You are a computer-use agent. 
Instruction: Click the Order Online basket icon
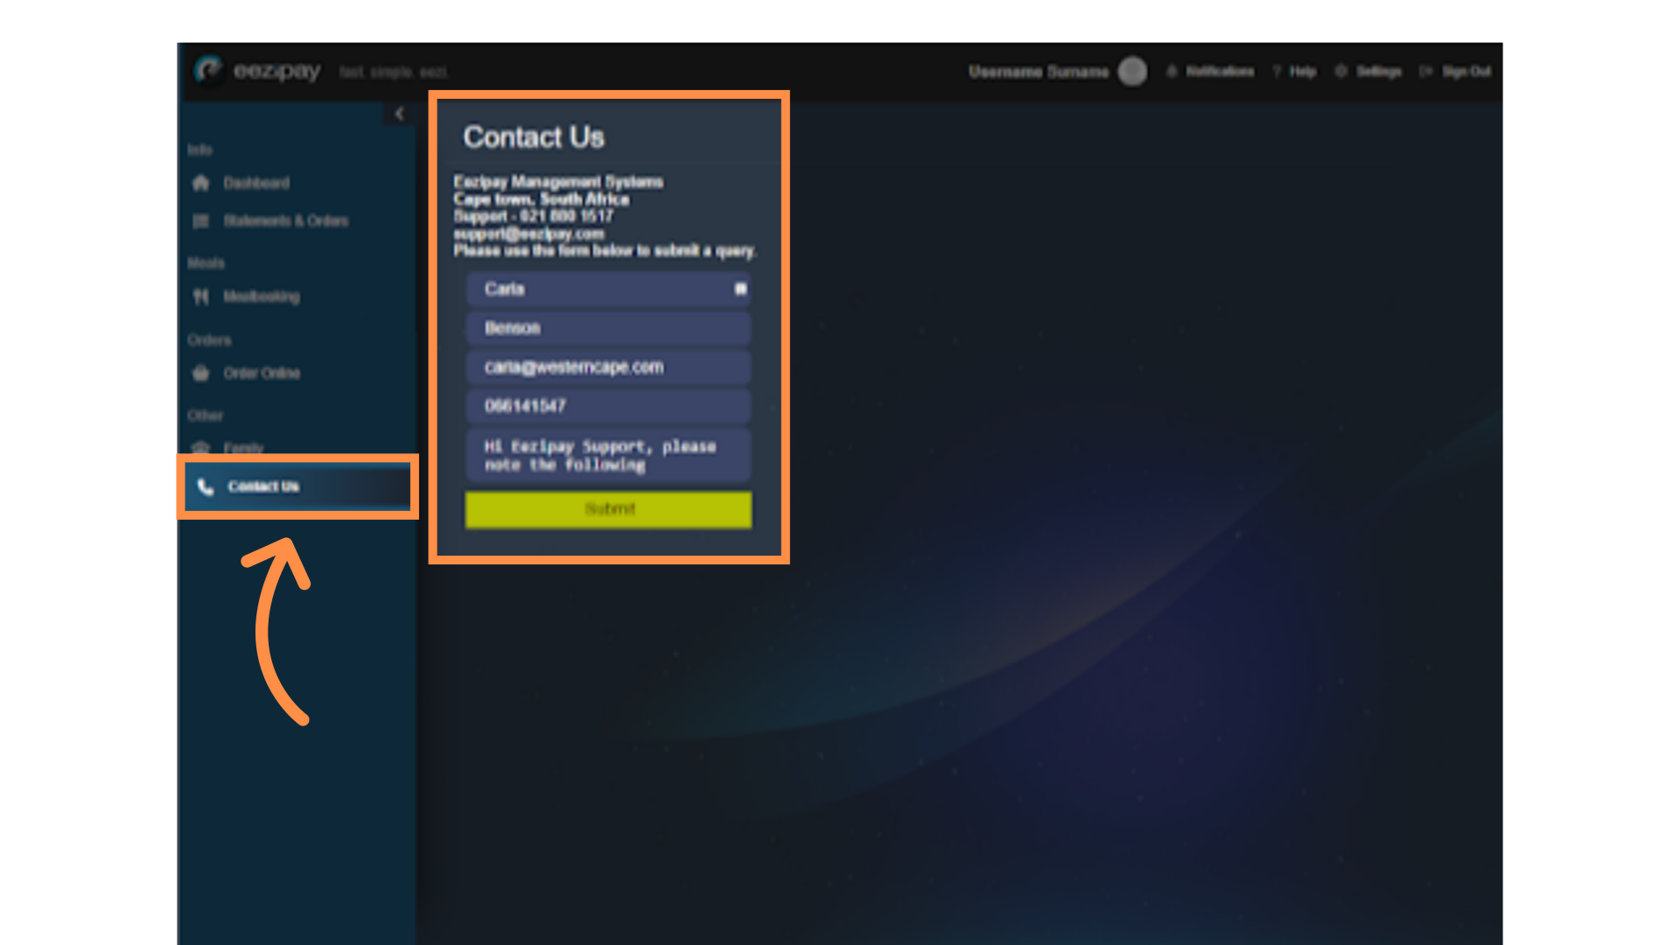[x=201, y=373]
